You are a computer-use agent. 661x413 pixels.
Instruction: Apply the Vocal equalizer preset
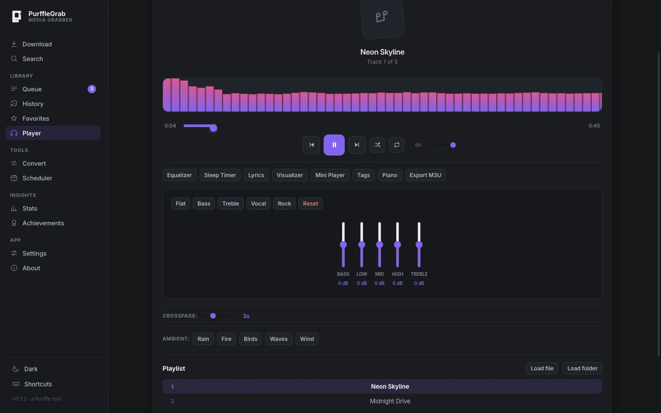[x=258, y=204]
